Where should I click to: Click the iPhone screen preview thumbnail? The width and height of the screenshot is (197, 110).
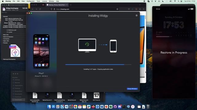tap(41, 51)
